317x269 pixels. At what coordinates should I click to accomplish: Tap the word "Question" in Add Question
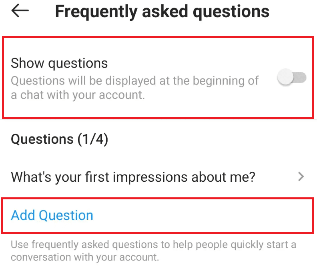[66, 215]
